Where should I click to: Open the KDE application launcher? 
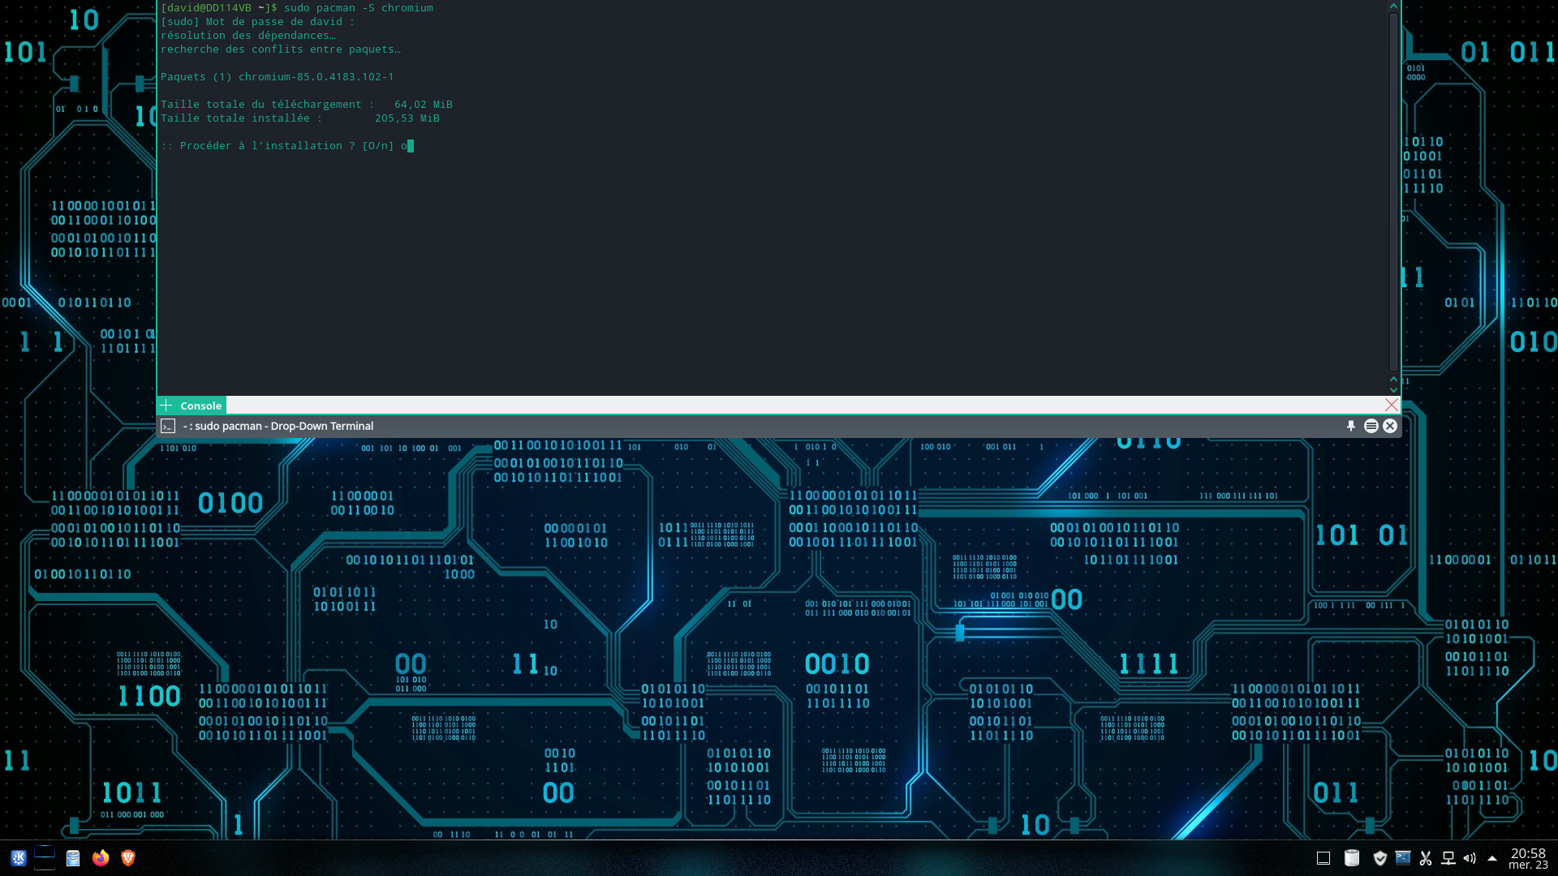(18, 858)
